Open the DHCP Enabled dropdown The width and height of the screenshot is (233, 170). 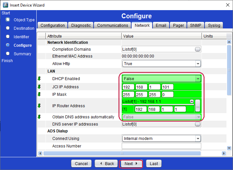198,79
